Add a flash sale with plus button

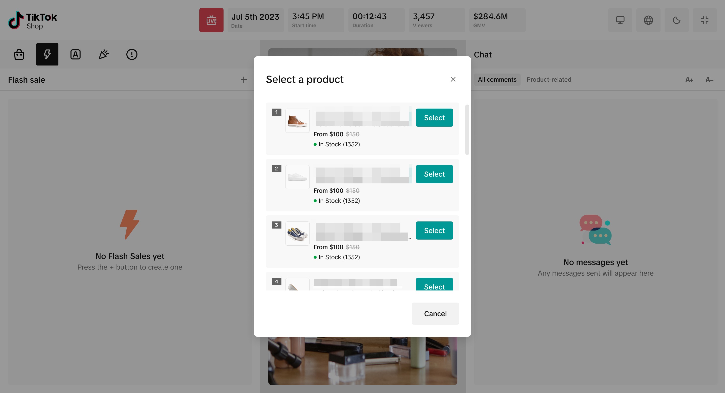point(243,80)
